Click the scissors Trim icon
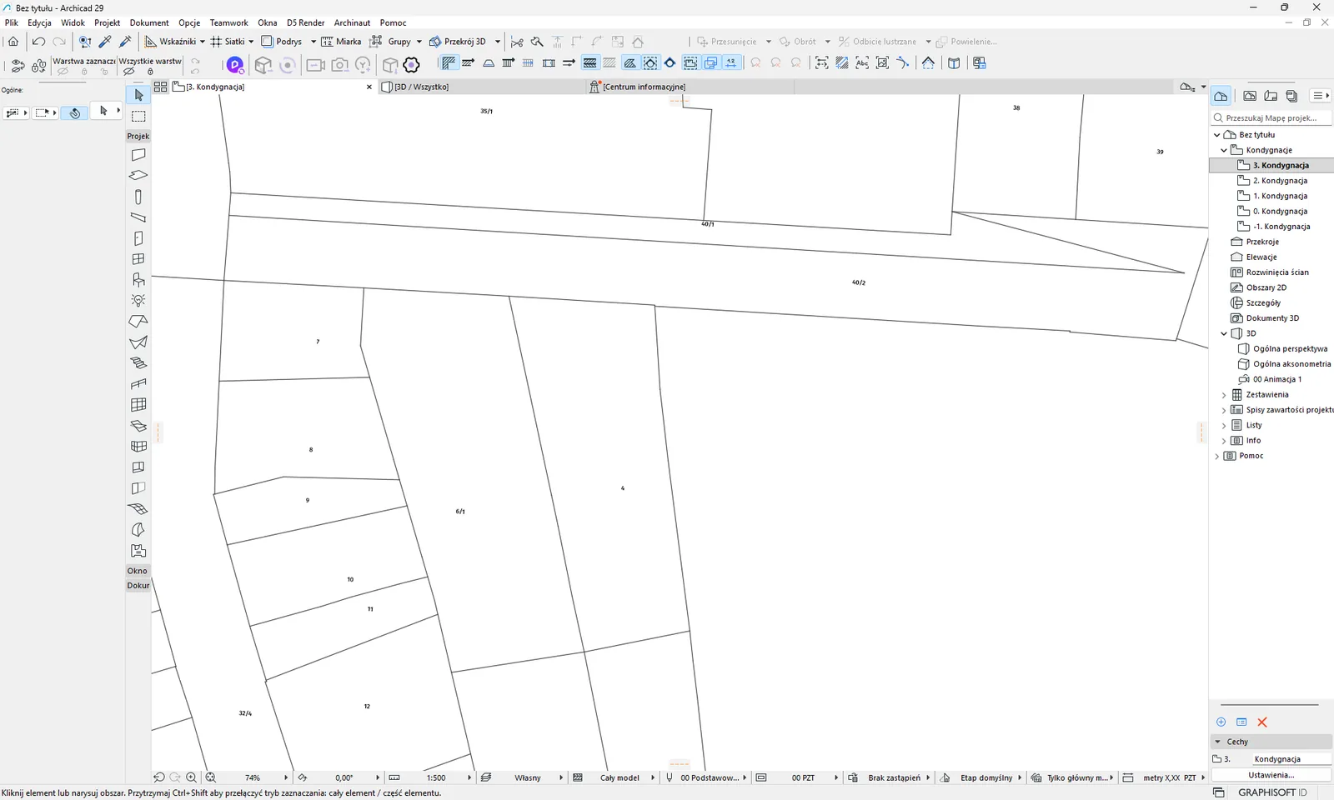The image size is (1334, 800). (517, 42)
